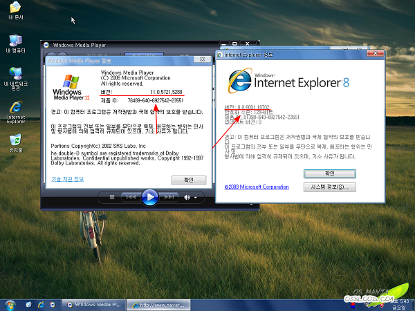Click the Media Player title bar icon

tap(46, 45)
